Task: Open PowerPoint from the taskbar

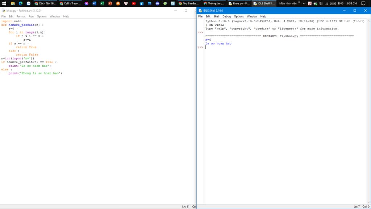Action: point(110,3)
